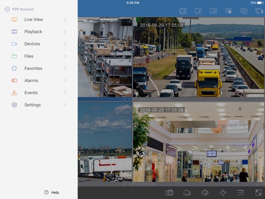This screenshot has height=199, width=265.
Task: Select the warehouse camera feed
Action: [x=105, y=57]
